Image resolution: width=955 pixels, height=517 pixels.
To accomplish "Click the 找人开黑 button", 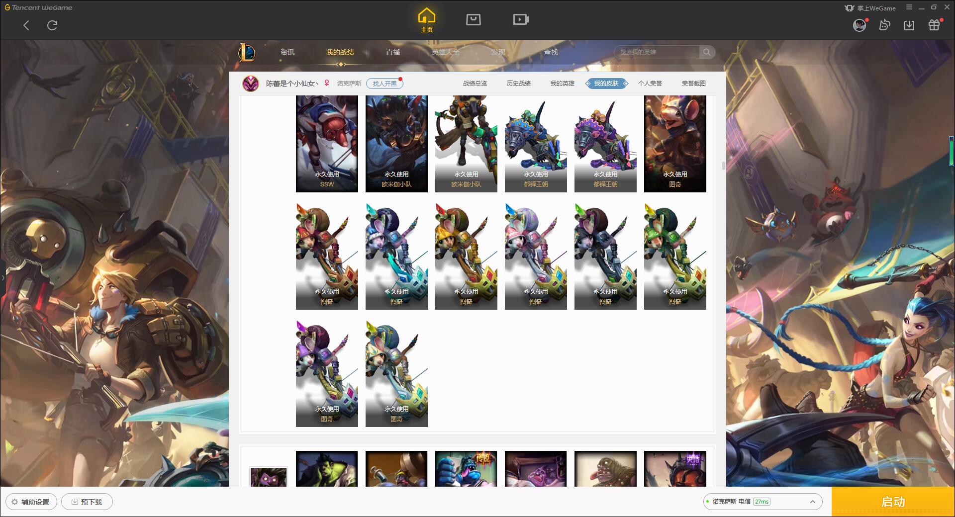I will (x=384, y=84).
